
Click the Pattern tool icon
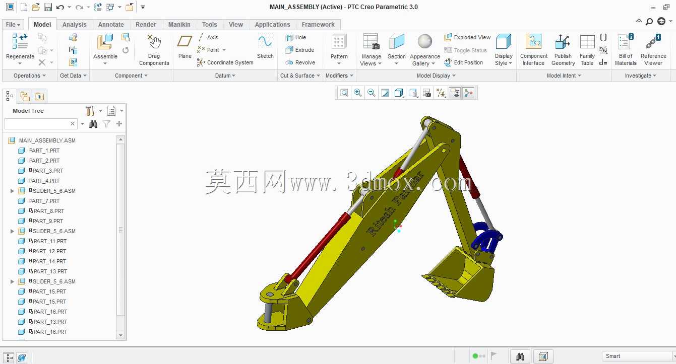(x=339, y=42)
